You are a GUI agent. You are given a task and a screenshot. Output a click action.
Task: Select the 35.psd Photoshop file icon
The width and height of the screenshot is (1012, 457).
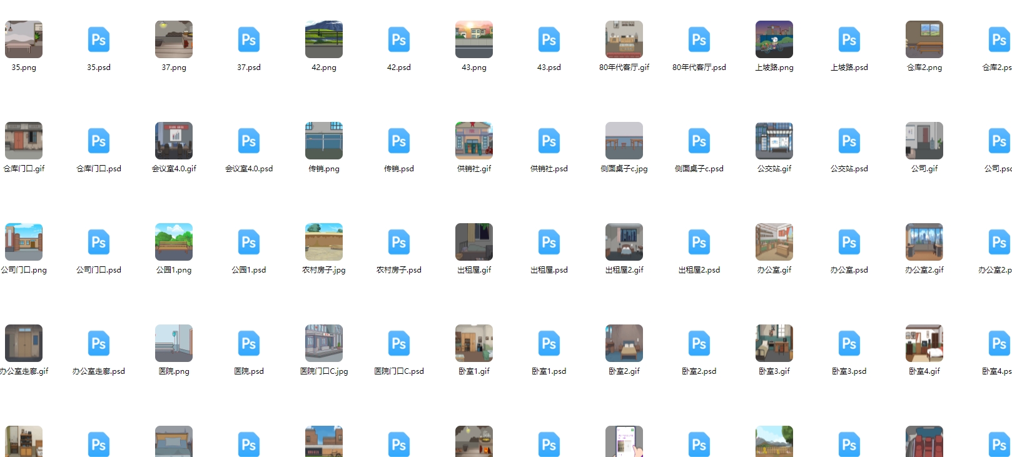[x=99, y=40]
